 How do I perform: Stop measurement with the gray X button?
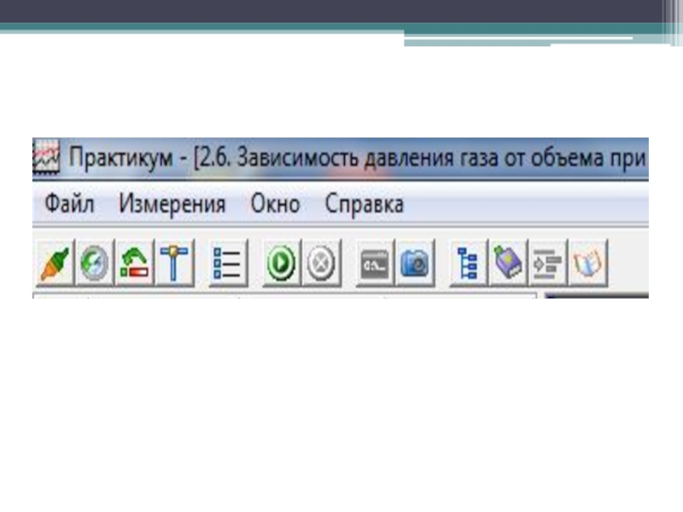(x=322, y=263)
